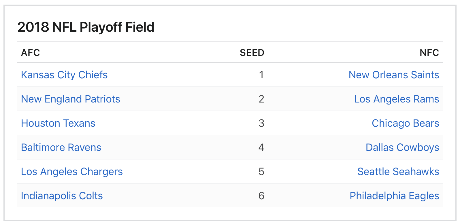The width and height of the screenshot is (460, 224).
Task: Click the Indianapolis Colts link
Action: click(x=62, y=196)
